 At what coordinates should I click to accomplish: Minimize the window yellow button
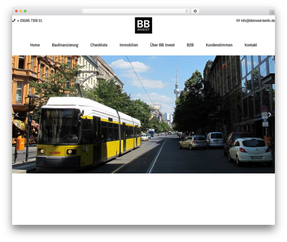[21, 11]
